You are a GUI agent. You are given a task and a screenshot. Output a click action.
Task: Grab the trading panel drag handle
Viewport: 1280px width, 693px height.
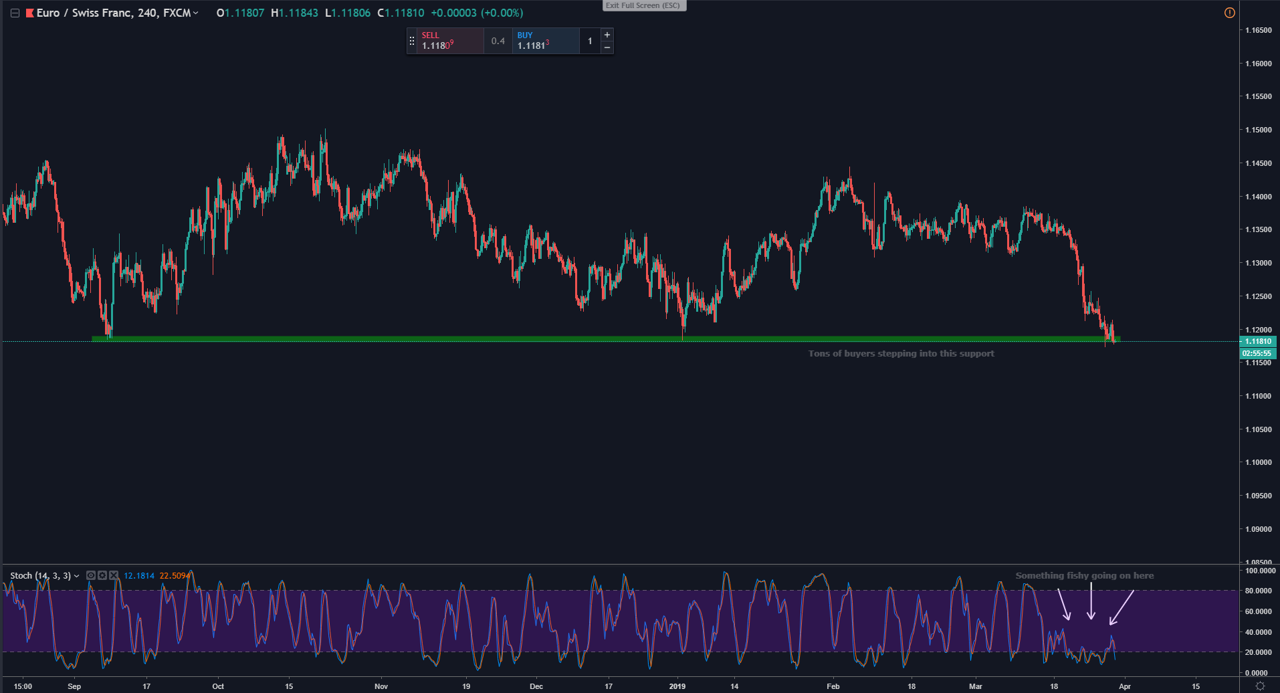click(x=412, y=41)
